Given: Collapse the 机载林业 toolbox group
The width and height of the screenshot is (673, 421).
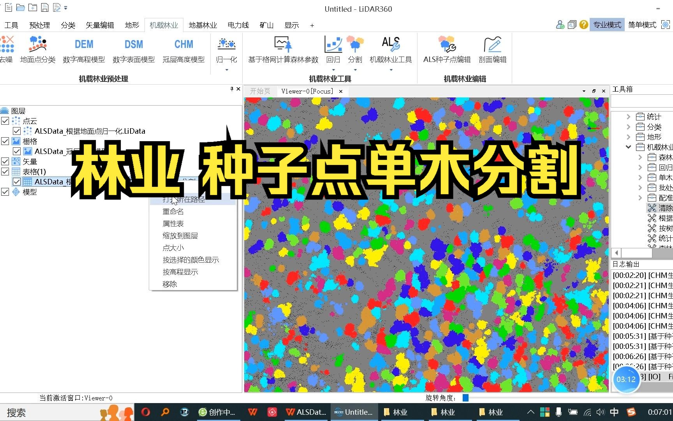Looking at the screenshot, I should [628, 147].
